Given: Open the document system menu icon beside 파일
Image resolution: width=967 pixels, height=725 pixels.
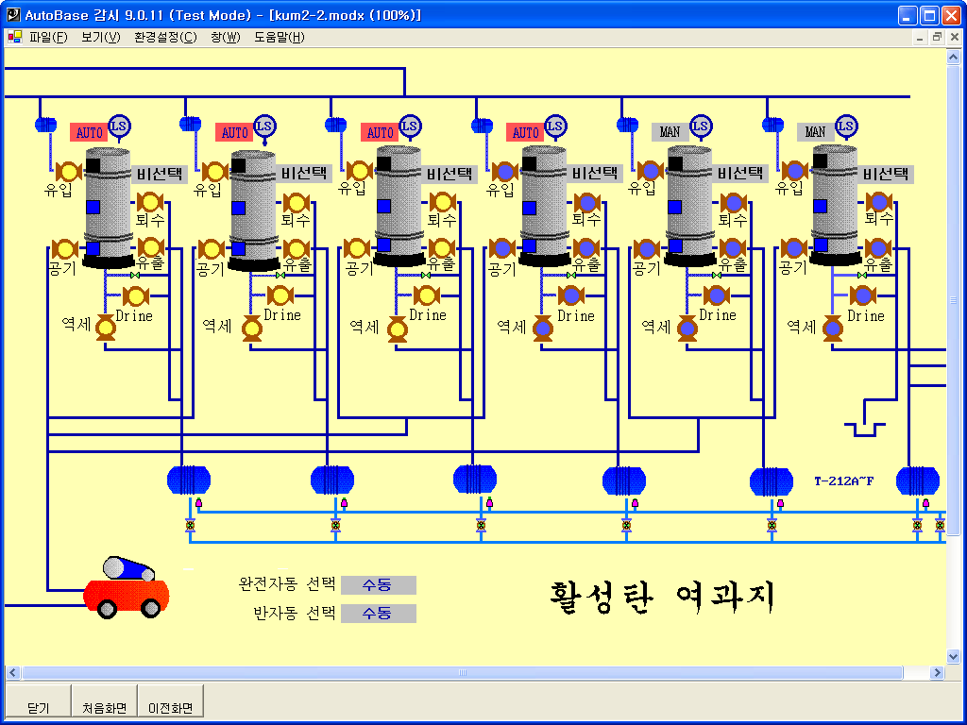Looking at the screenshot, I should click(14, 38).
